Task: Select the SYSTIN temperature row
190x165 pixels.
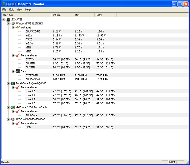Action: click(107, 59)
